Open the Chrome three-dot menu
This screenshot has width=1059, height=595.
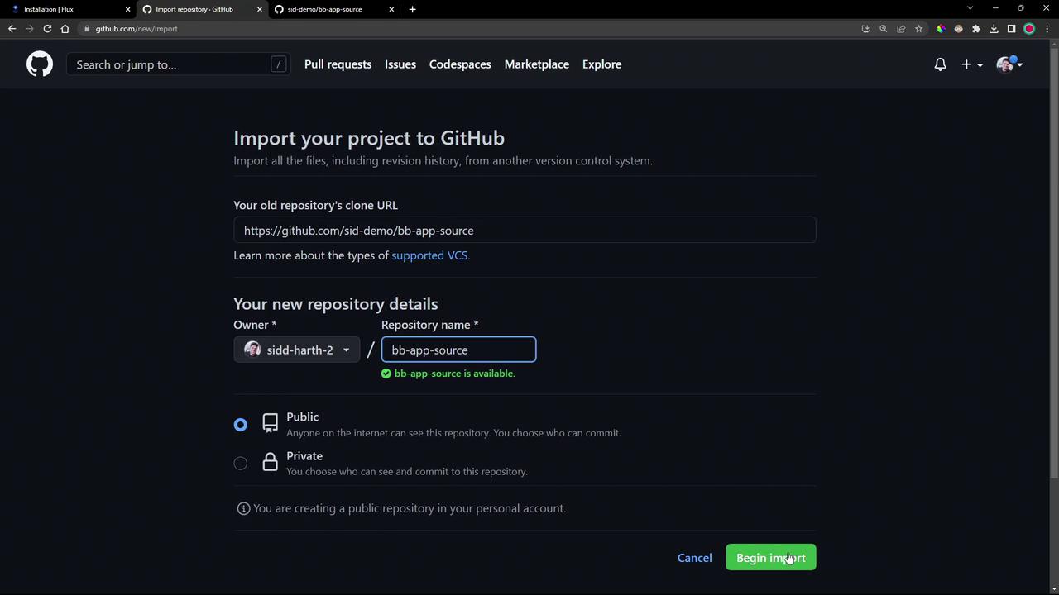[x=1047, y=29]
